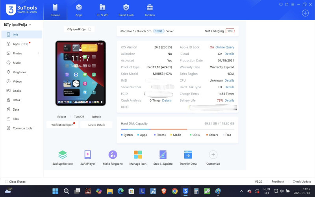Image resolution: width=315 pixels, height=197 pixels.
Task: Click Check Update
Action: 302,182
